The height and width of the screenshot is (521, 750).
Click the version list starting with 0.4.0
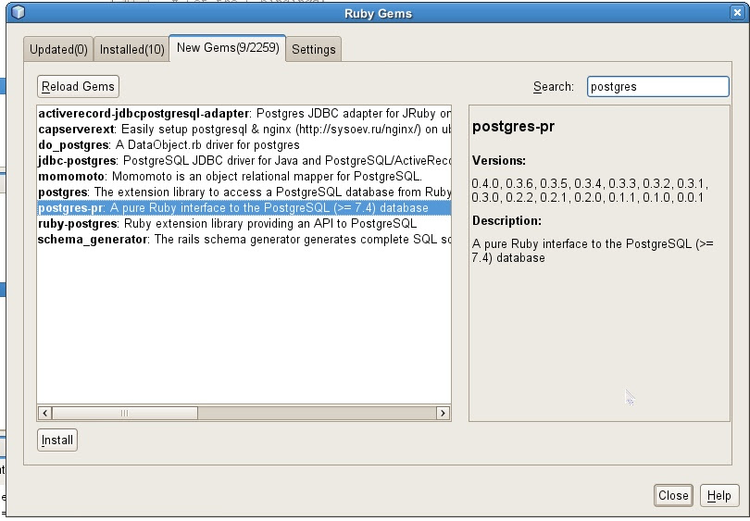590,191
